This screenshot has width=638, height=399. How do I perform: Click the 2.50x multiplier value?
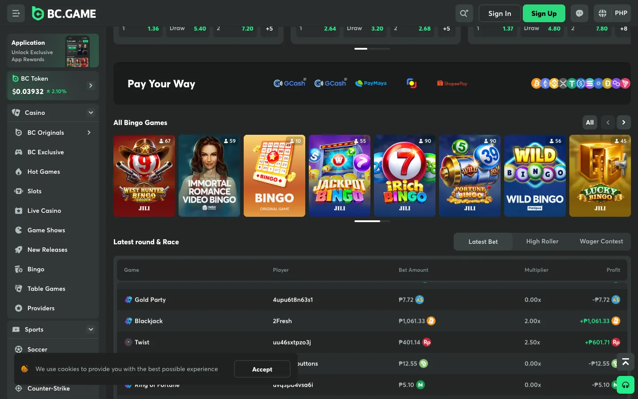(532, 342)
